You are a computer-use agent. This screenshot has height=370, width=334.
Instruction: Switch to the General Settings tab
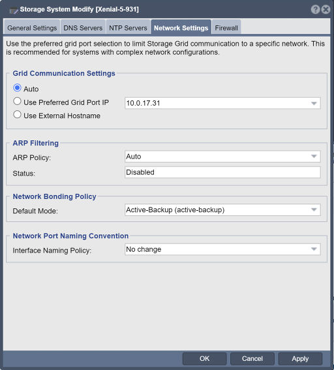click(32, 28)
